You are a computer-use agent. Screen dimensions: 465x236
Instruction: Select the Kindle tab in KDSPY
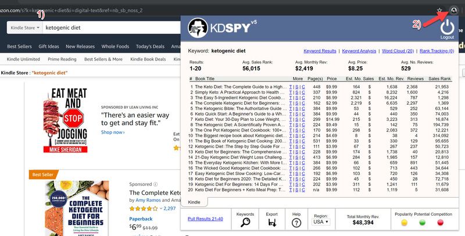click(194, 202)
